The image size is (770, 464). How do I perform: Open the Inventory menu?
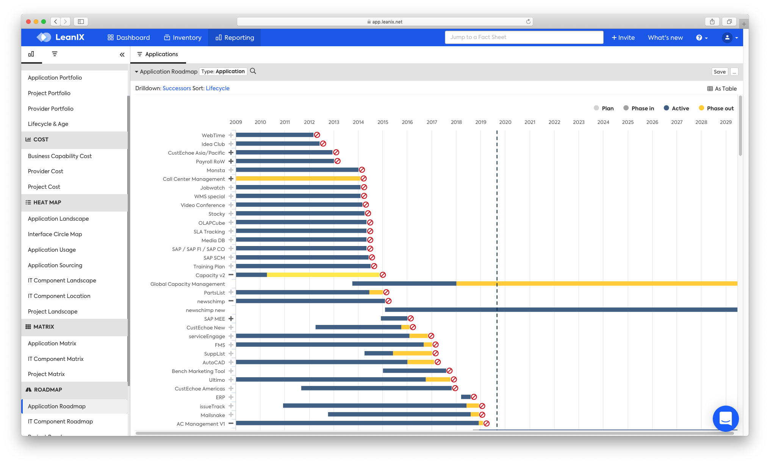(x=183, y=38)
